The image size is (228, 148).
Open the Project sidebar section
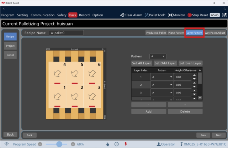coord(10,46)
